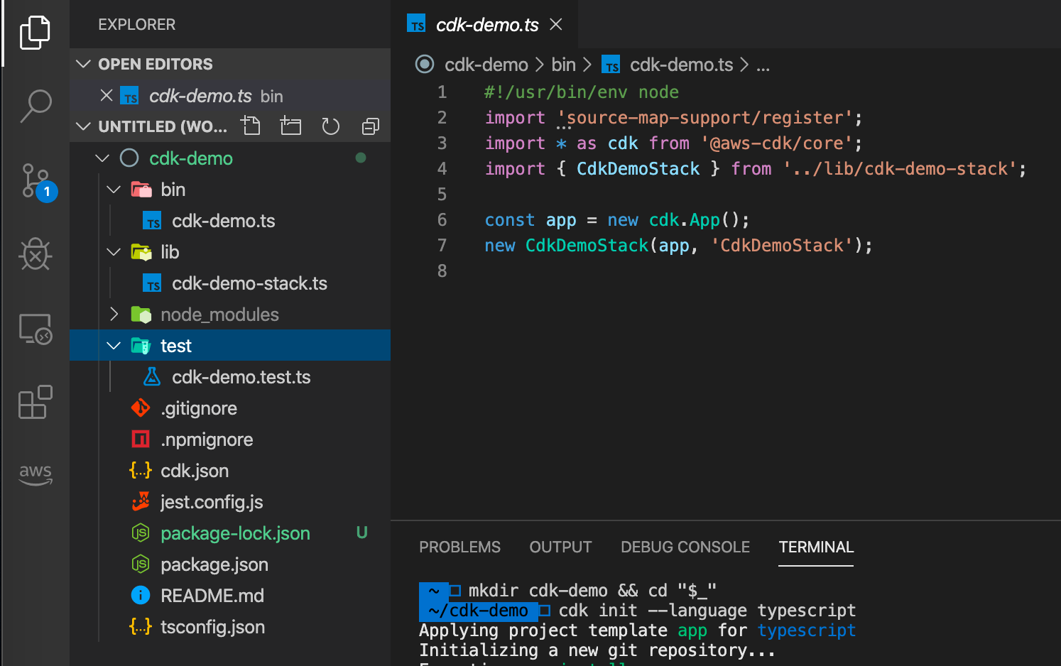Click bin in the breadcrumb path
Viewport: 1061px width, 666px height.
(x=563, y=65)
